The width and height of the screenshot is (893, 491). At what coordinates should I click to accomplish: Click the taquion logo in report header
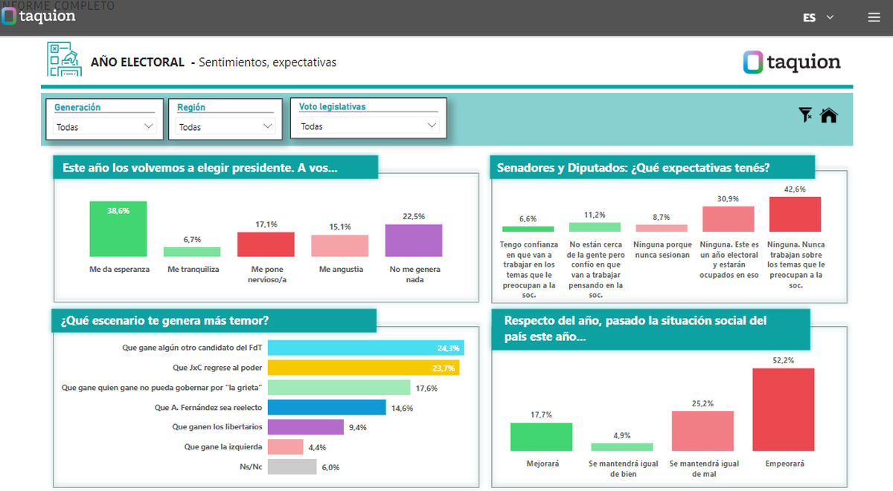(x=791, y=62)
